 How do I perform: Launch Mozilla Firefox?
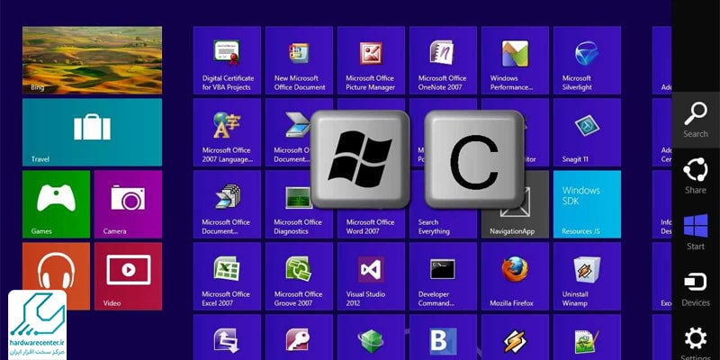coord(515,276)
